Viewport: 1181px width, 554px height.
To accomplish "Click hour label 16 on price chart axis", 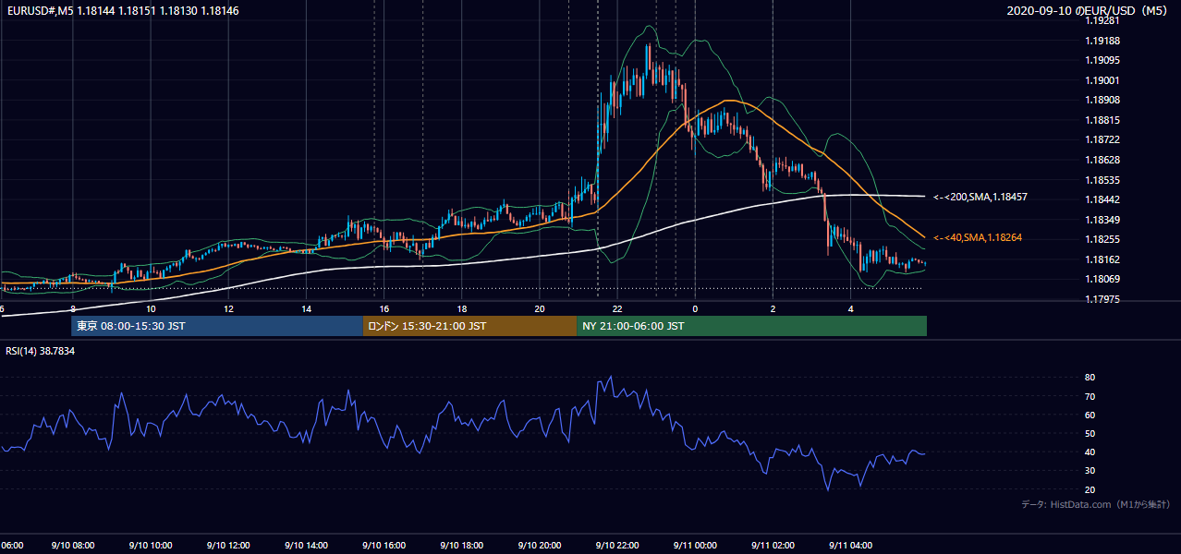I will [384, 309].
